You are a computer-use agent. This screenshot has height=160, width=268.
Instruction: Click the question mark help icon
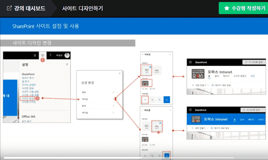pos(50,55)
